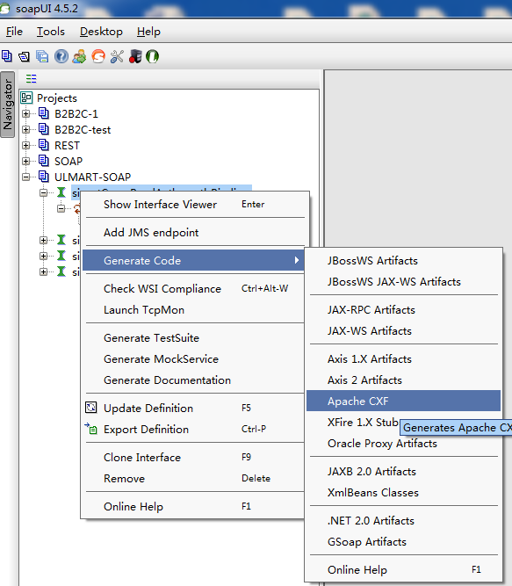
Task: Choose Generate MockService
Action: pos(195,359)
